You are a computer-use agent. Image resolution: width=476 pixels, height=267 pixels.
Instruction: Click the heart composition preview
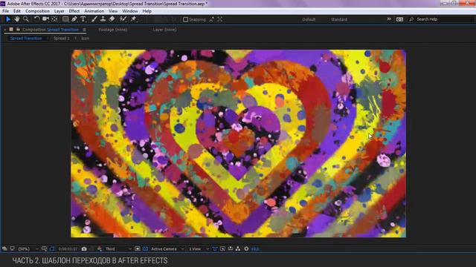point(238,143)
